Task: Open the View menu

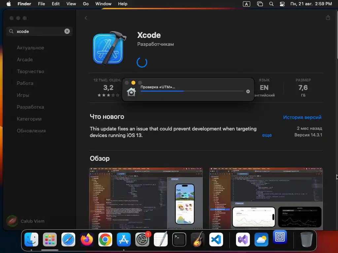Action: tap(71, 4)
